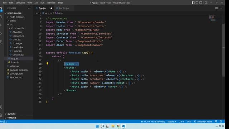Click App.jsx in the breadcrumb
Image resolution: width=229 pixels, height=129 pixels.
pyautogui.click(x=49, y=13)
